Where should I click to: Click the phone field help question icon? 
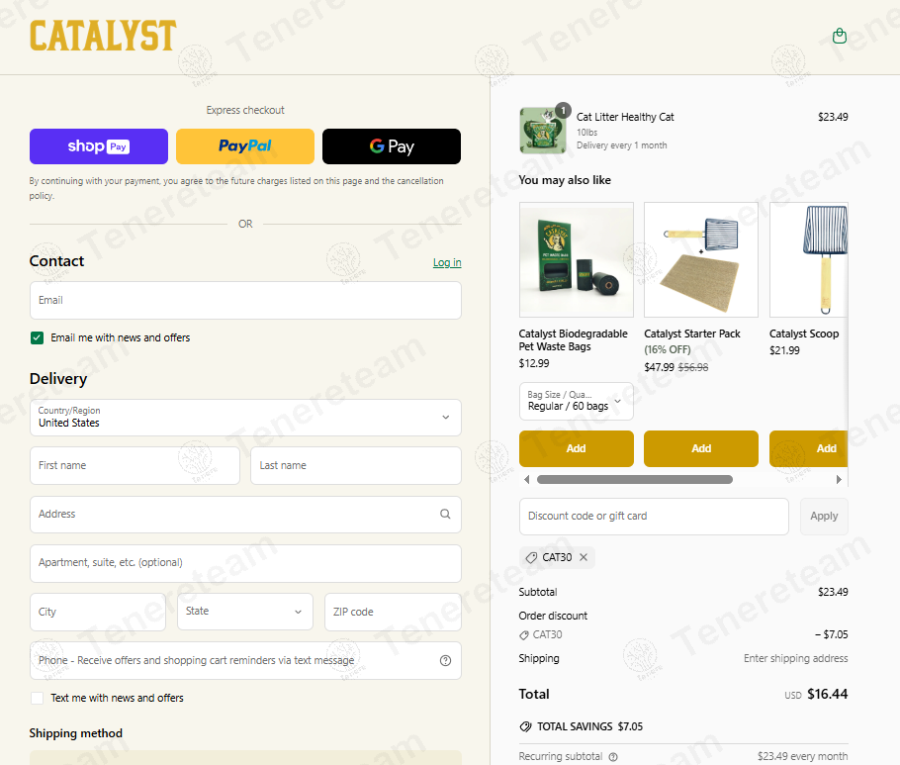445,661
